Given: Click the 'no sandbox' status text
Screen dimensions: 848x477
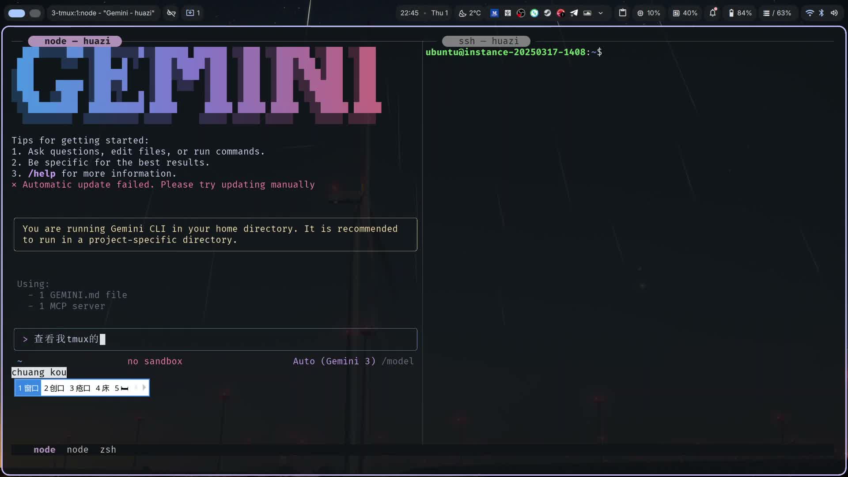Looking at the screenshot, I should click(x=155, y=361).
